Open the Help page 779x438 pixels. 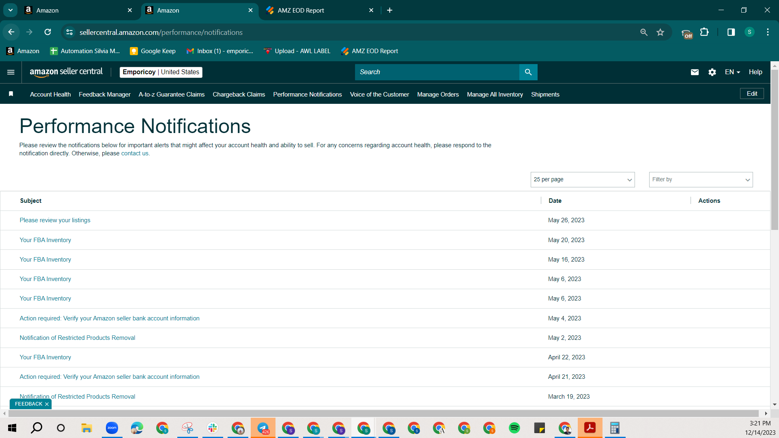pyautogui.click(x=755, y=72)
